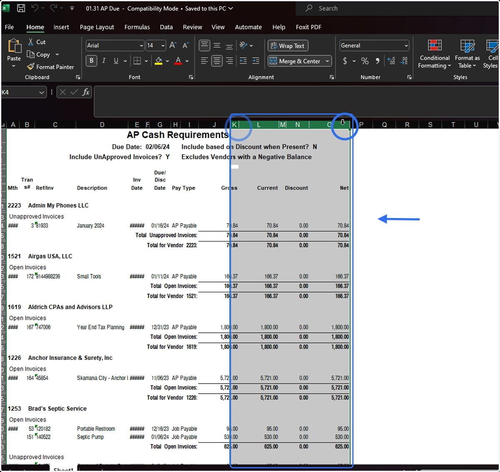Apply accounting dollar number format
Viewport: 500px width, 472px height.
point(345,61)
